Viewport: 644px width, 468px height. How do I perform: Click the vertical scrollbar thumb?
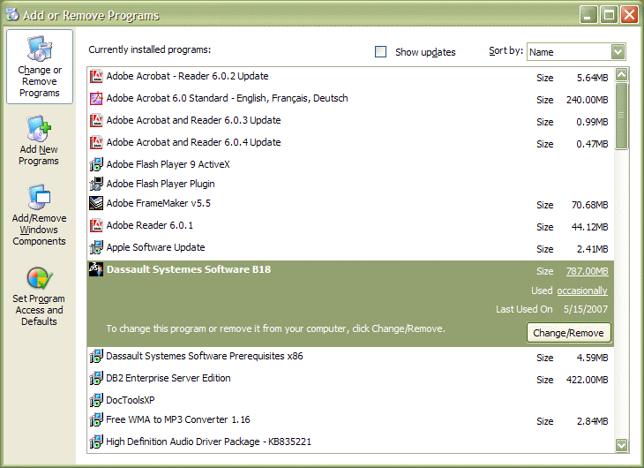point(621,116)
